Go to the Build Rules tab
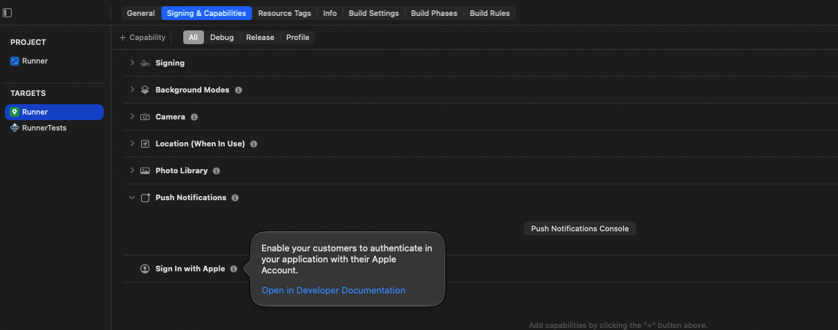This screenshot has height=330, width=838. [x=490, y=13]
